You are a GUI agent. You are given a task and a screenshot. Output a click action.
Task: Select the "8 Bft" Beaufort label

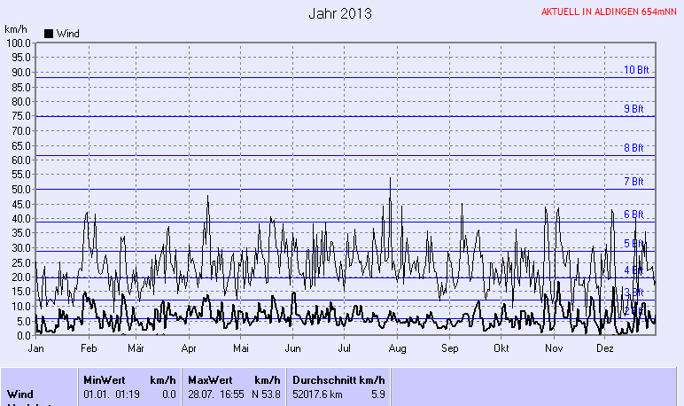coord(633,148)
